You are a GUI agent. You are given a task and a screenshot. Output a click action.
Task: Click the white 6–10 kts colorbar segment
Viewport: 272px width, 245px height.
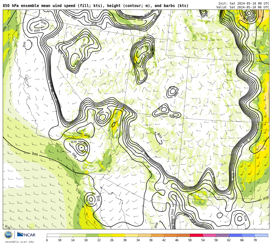coord(53,235)
